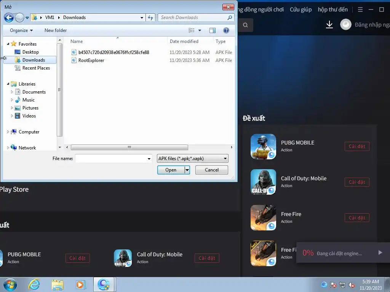Viewport: 390px width, 292px height.
Task: Open the Help question mark icon
Action: coord(226,30)
